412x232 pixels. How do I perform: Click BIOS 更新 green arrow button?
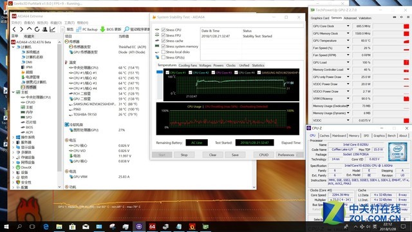[111, 30]
